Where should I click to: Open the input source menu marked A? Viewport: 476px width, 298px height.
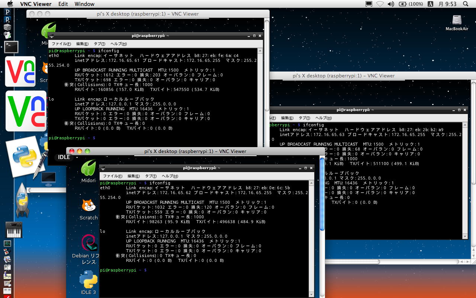click(430, 4)
